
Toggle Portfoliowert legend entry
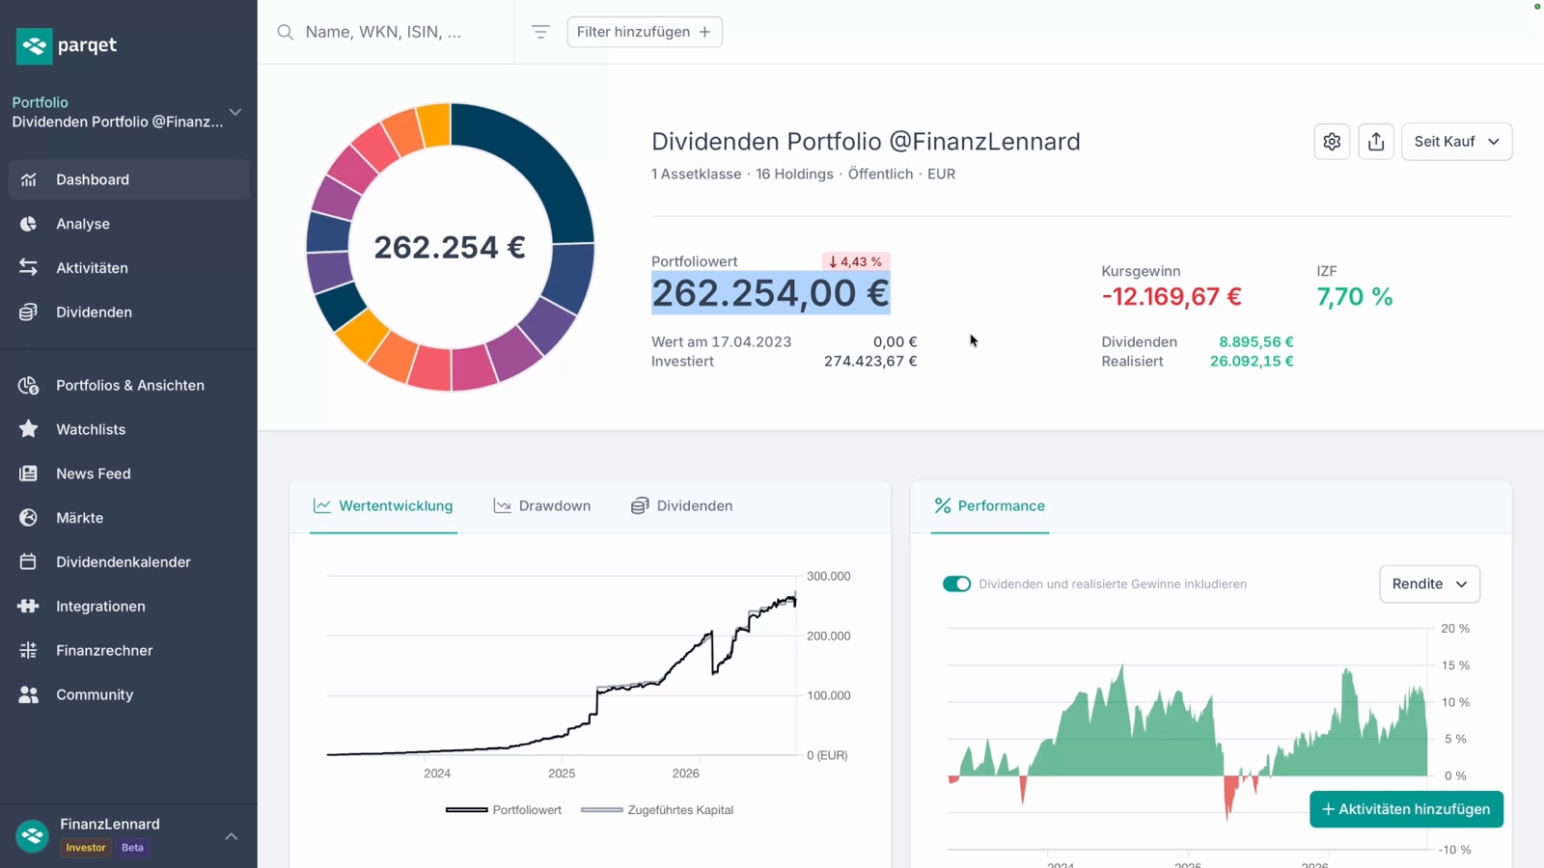504,810
